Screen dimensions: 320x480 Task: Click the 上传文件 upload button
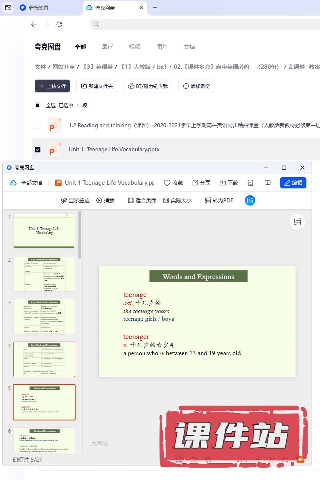point(52,86)
